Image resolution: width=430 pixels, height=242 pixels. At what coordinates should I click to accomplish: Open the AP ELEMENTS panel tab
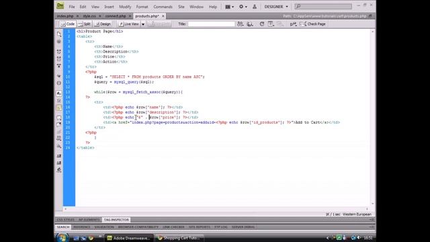tap(89, 220)
